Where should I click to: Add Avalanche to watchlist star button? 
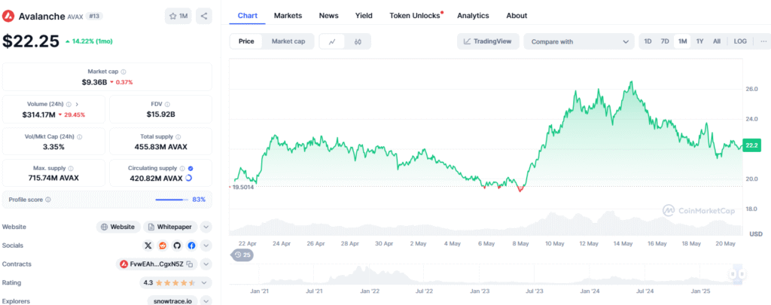coord(178,16)
